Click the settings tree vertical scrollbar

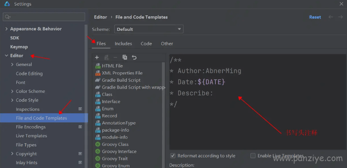86,96
